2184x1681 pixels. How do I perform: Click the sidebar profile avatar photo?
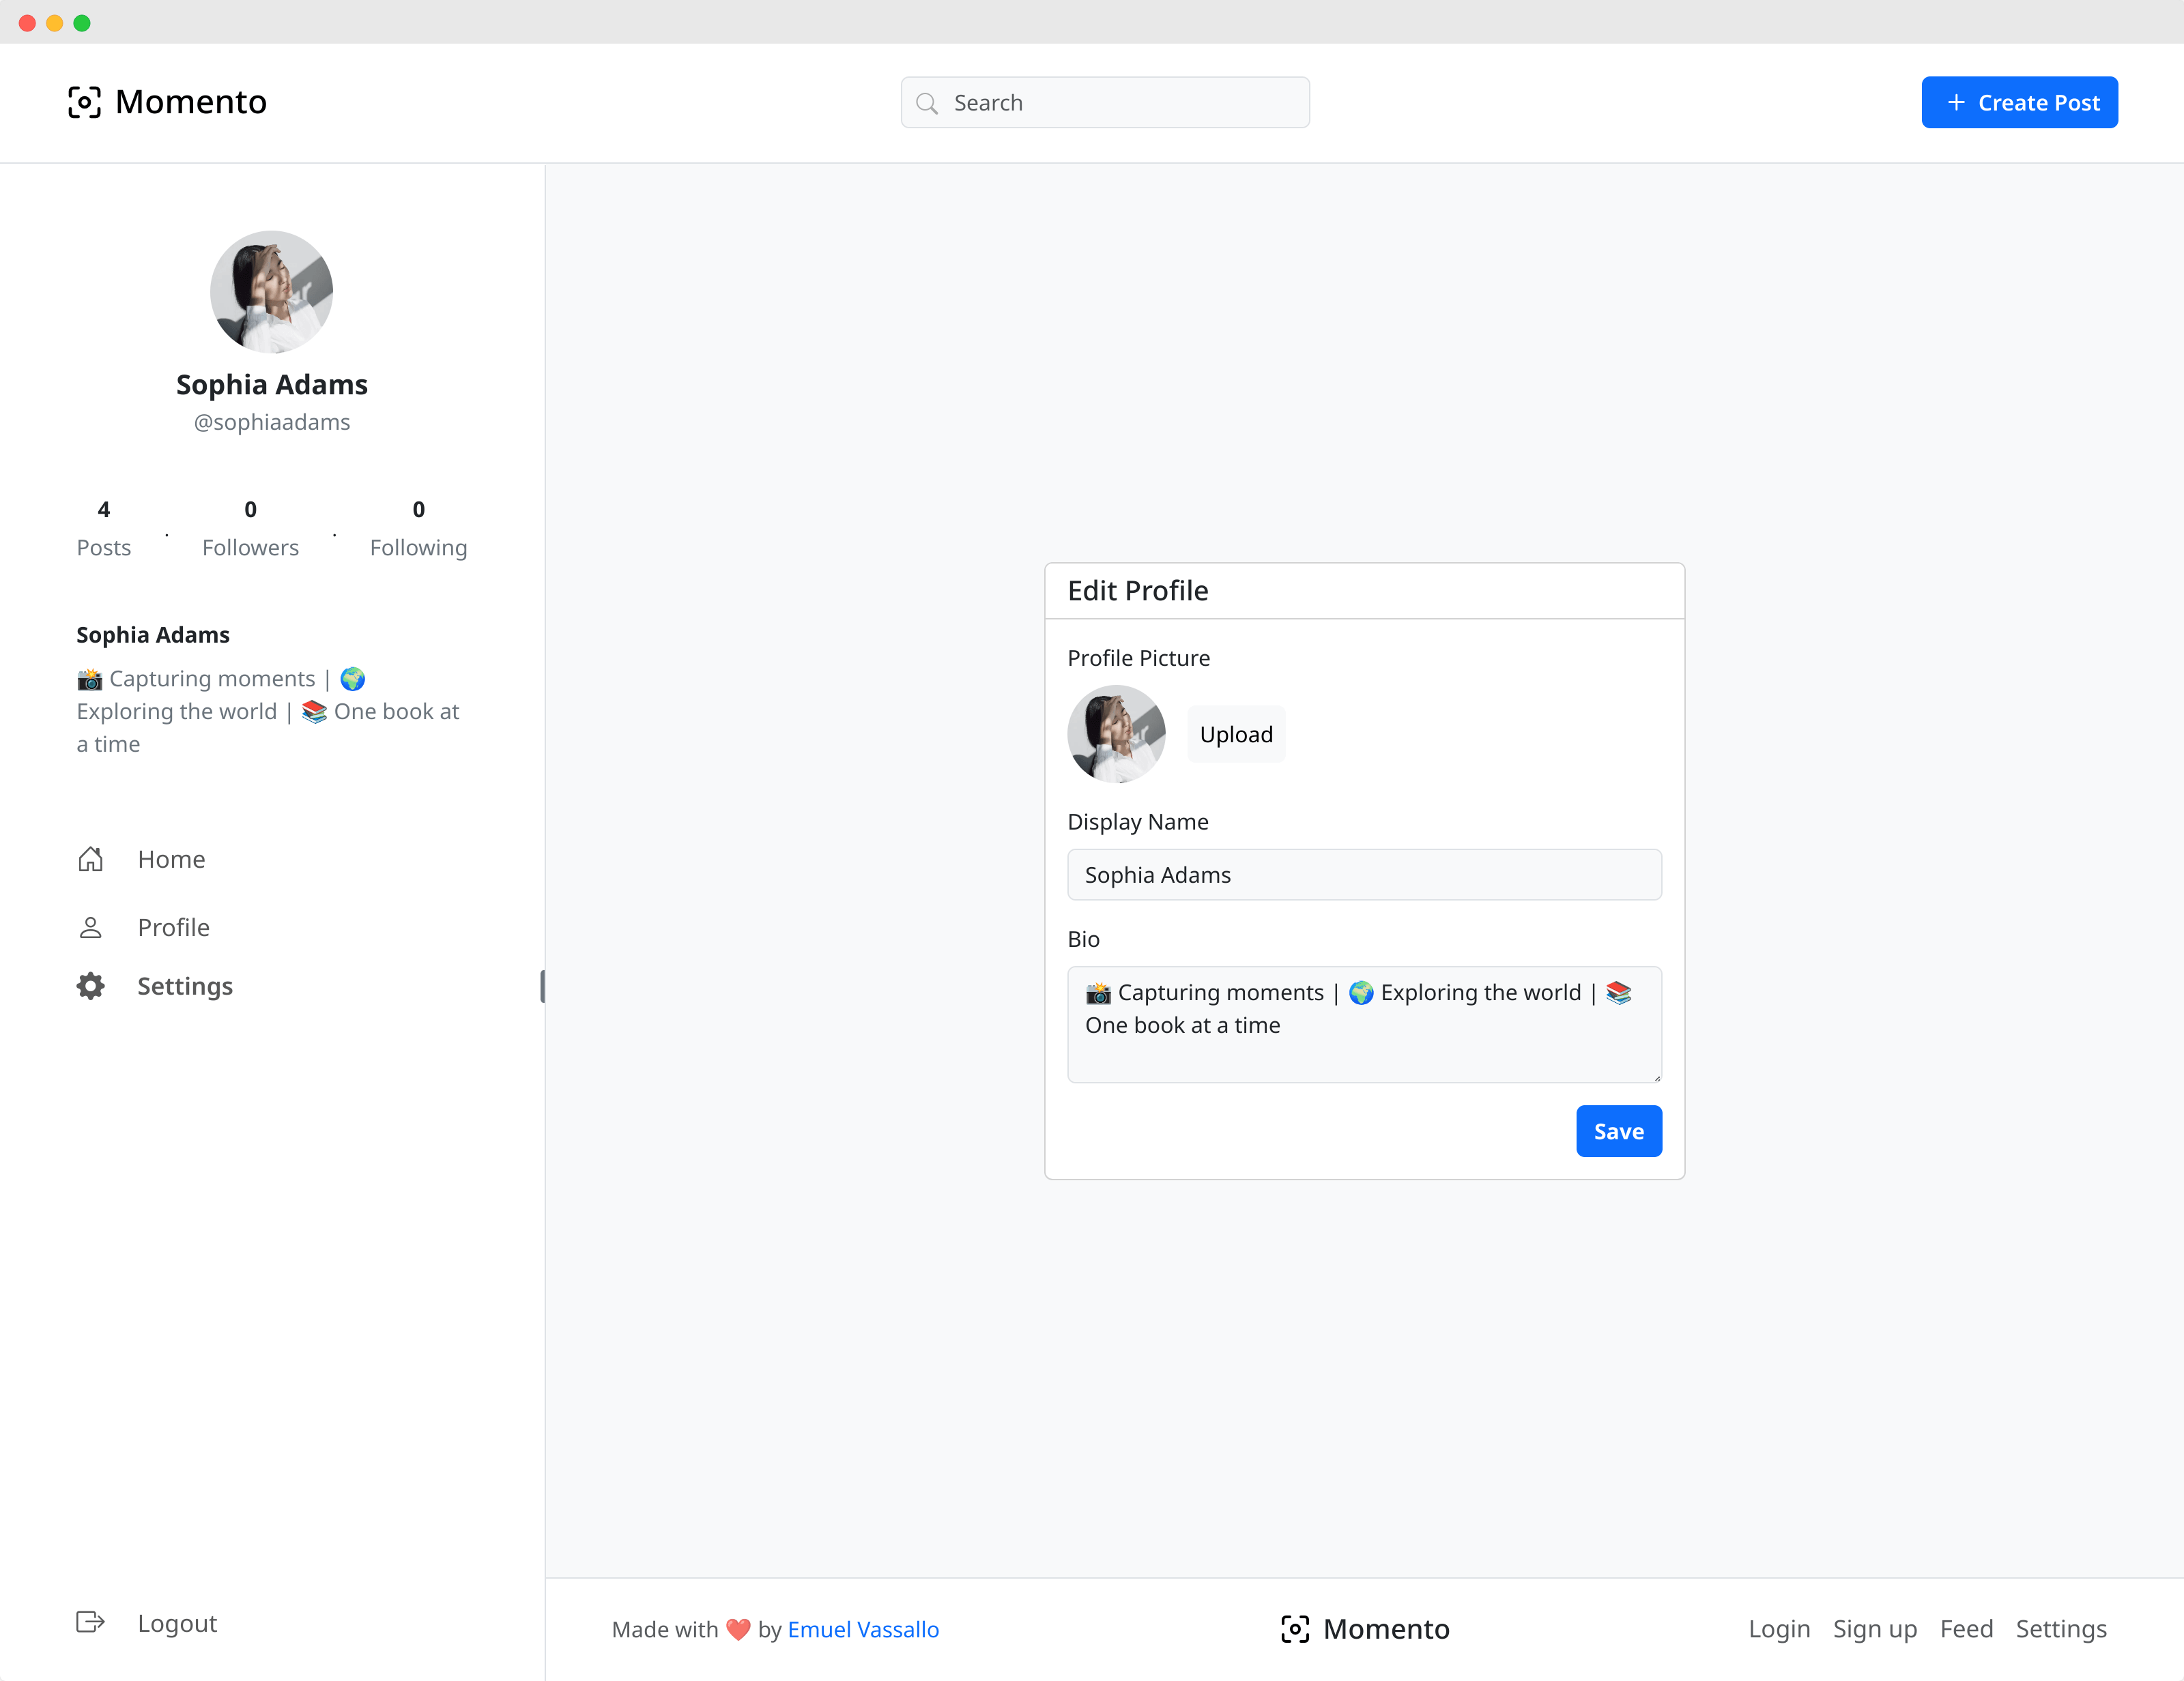coord(271,292)
